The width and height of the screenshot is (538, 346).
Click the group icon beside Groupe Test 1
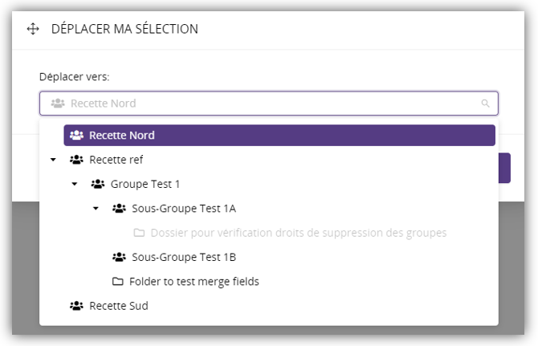98,184
